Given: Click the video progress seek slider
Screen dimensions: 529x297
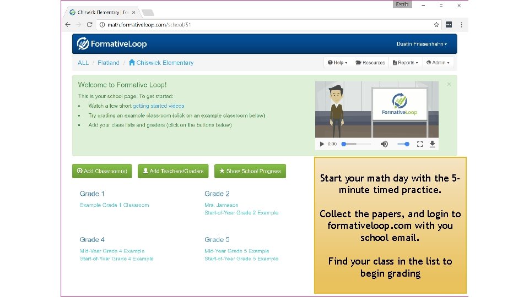Looking at the screenshot, I should coord(357,144).
